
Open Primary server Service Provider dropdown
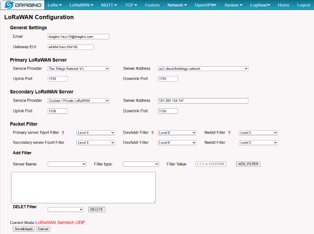[79, 68]
